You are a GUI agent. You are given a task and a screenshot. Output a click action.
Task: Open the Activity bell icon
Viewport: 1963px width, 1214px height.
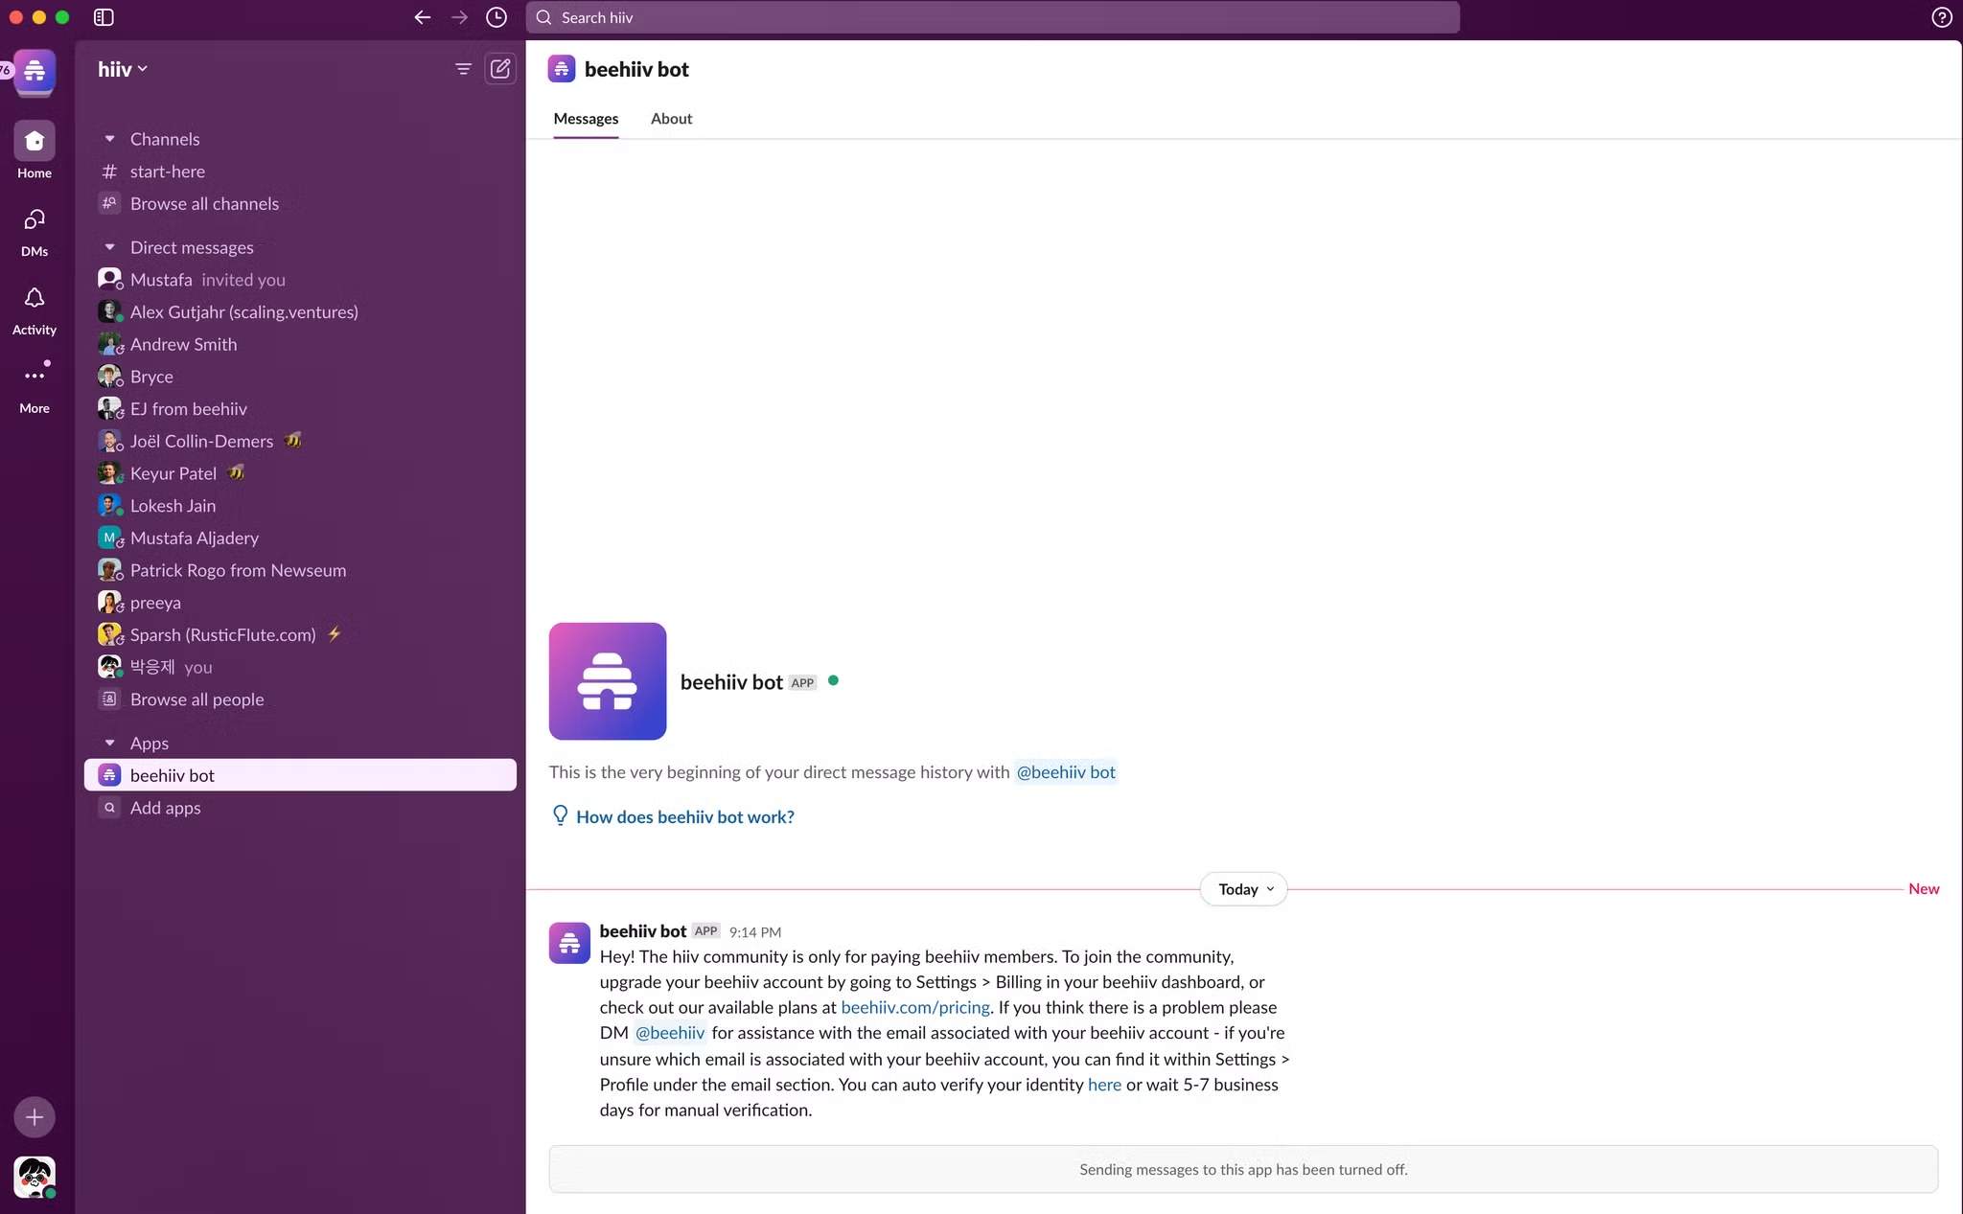click(x=35, y=299)
